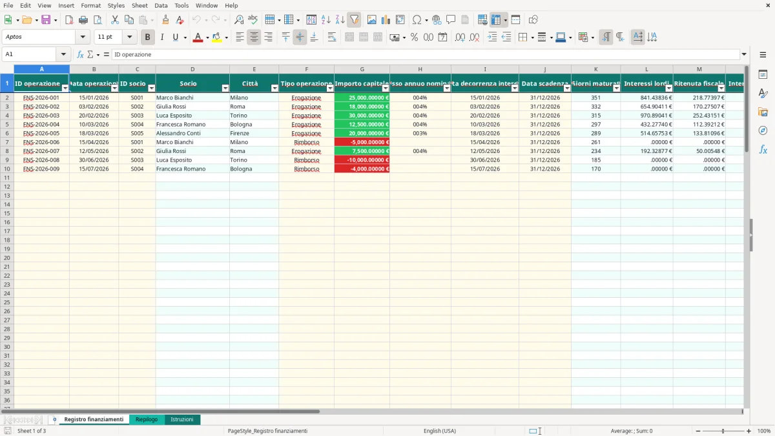
Task: Insert a comment
Action: coord(451,20)
